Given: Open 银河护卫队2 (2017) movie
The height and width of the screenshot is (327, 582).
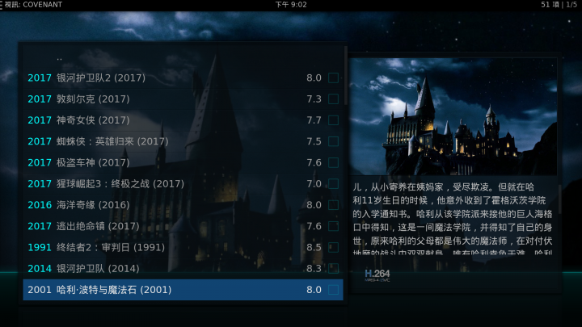Looking at the screenshot, I should (x=183, y=78).
